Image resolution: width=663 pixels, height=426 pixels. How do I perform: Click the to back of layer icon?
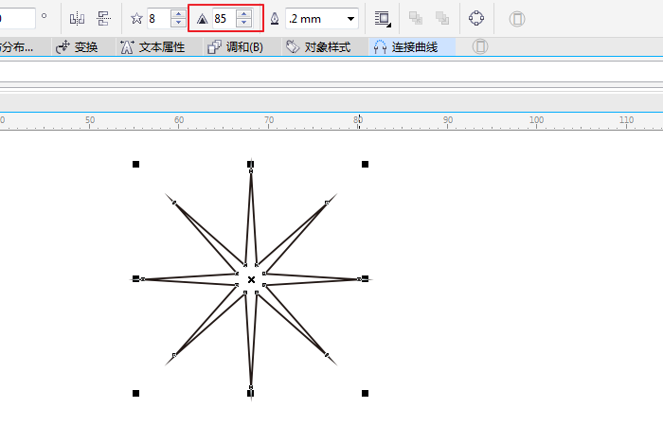[x=442, y=18]
